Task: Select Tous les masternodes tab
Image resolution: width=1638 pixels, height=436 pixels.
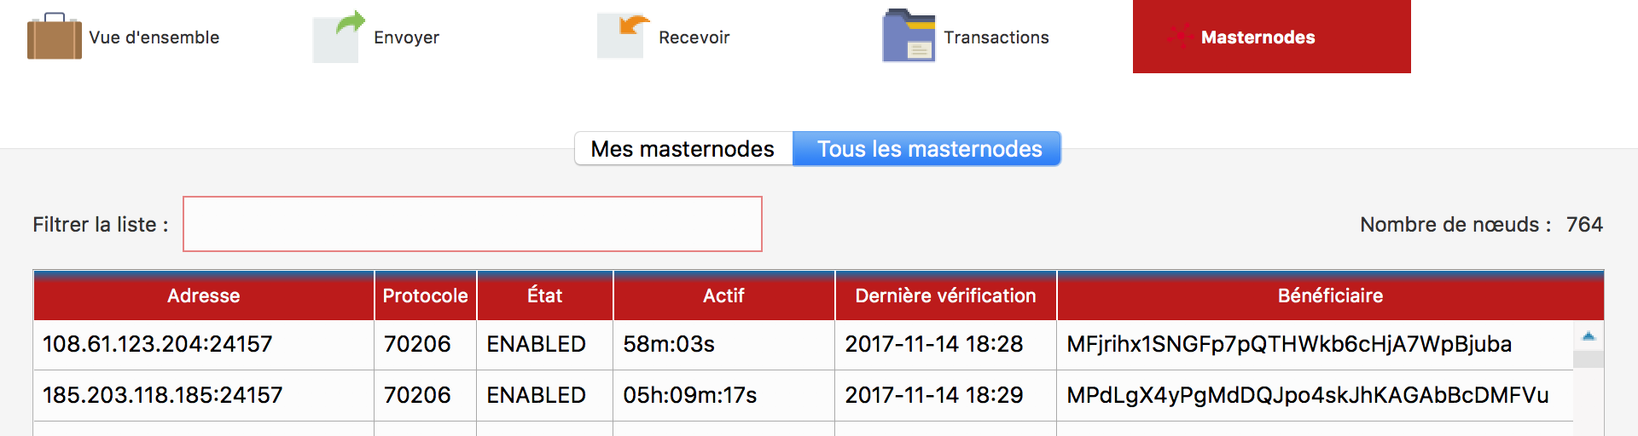Action: click(927, 149)
